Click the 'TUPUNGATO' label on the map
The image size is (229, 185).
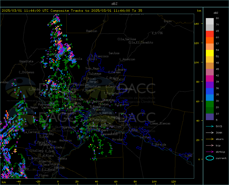click(x=46, y=145)
